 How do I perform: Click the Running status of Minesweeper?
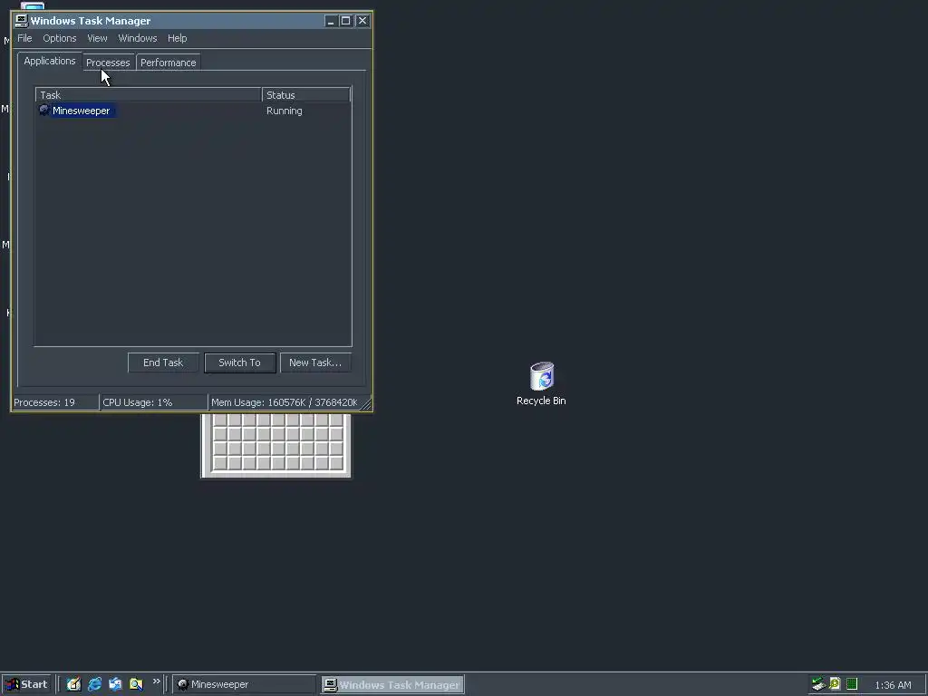(284, 111)
